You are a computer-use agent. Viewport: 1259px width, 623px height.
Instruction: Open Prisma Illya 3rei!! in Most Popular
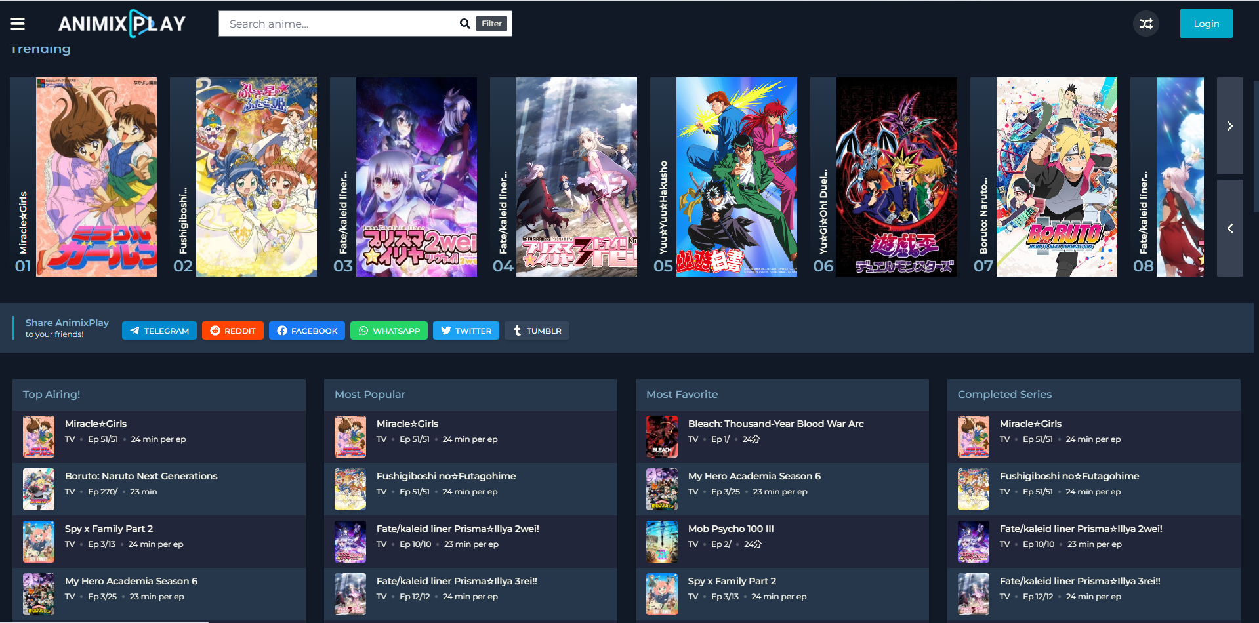point(457,581)
